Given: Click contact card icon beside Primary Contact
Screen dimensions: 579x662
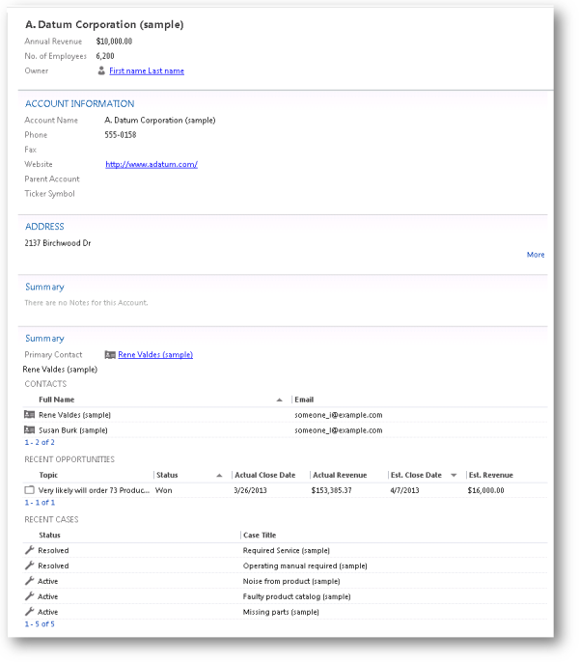Looking at the screenshot, I should (x=110, y=354).
